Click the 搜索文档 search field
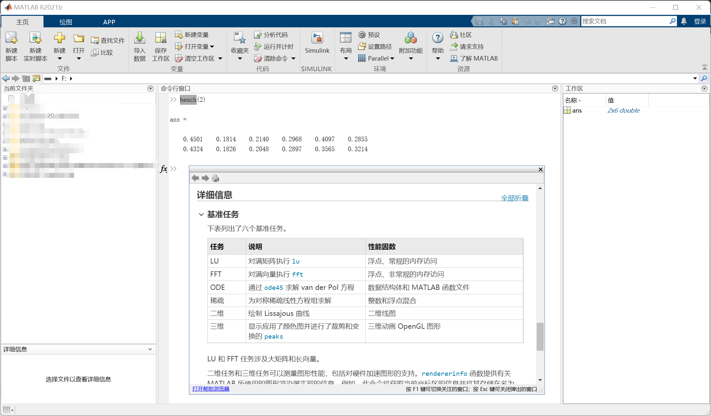The image size is (711, 416). pos(625,21)
